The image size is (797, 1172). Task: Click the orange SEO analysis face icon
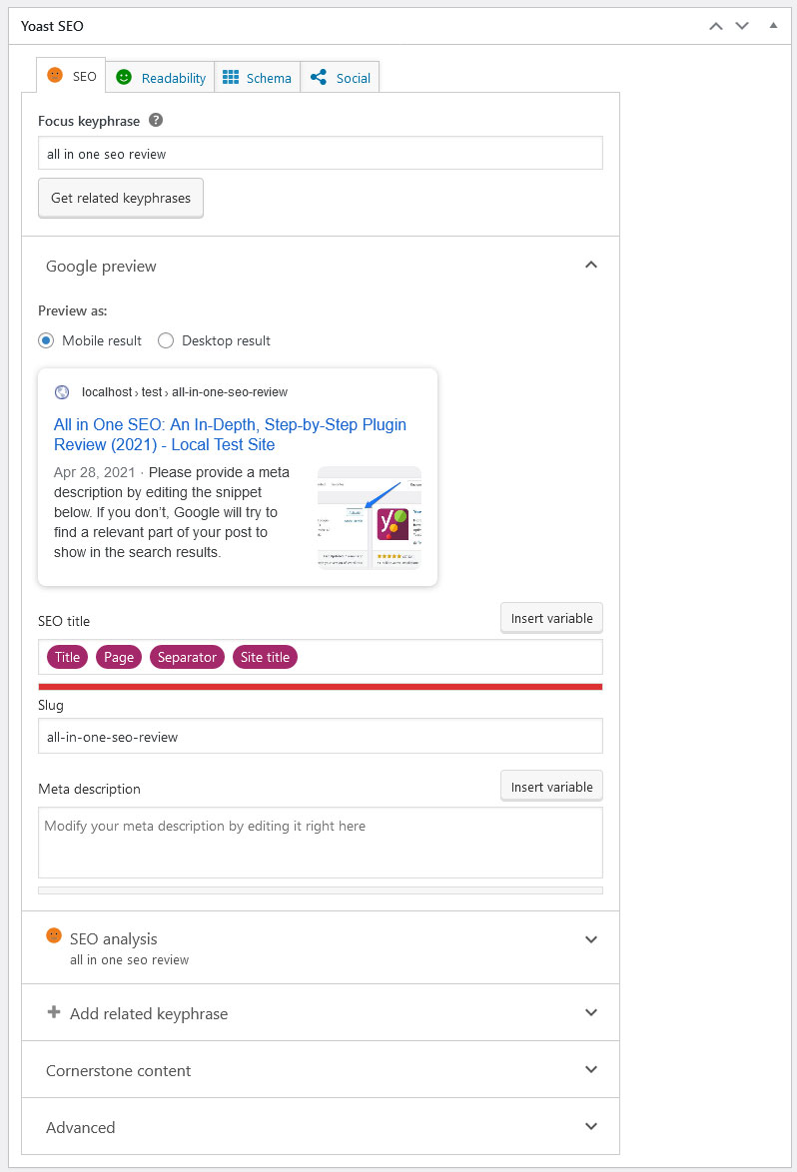click(x=54, y=935)
